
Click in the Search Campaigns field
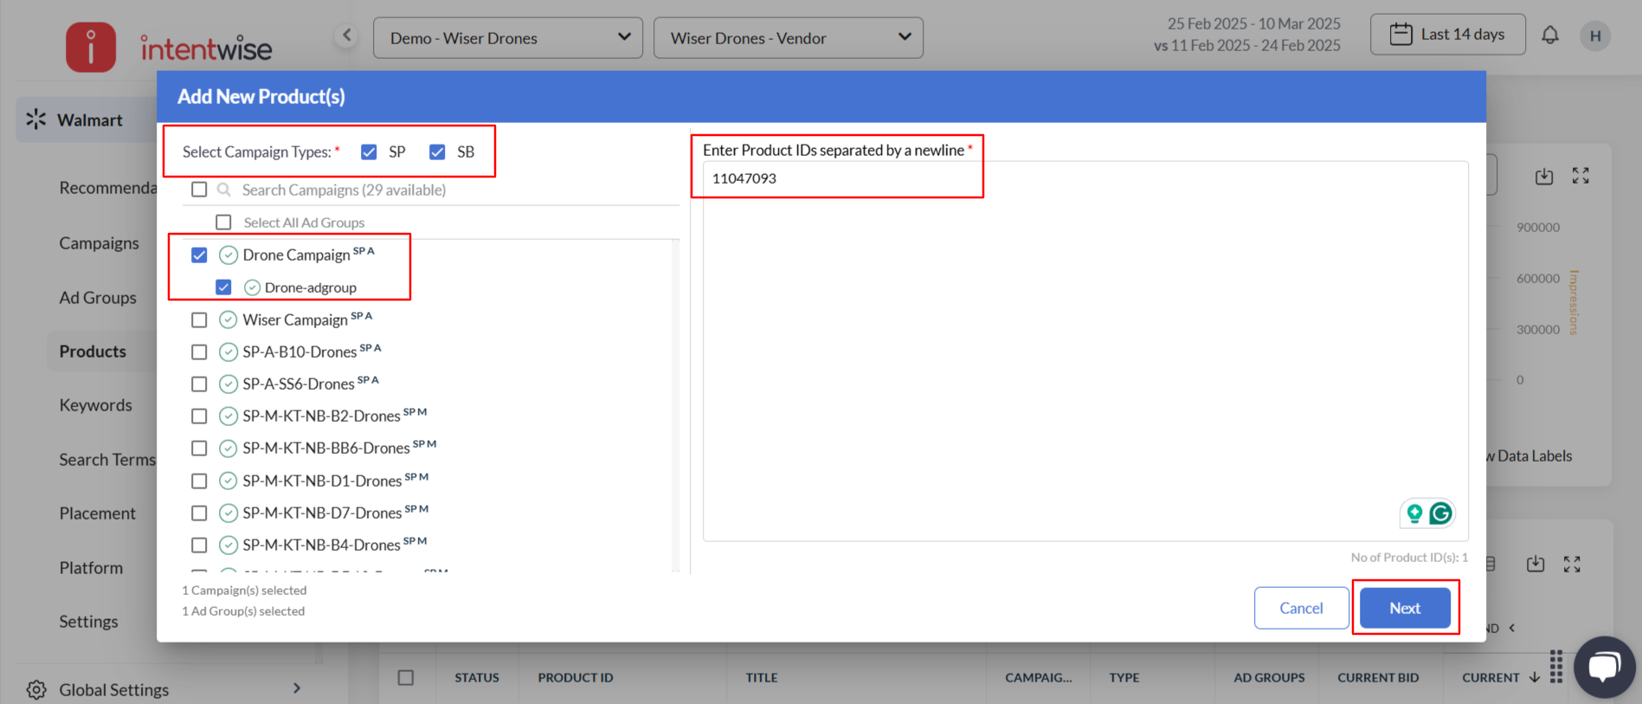click(459, 190)
